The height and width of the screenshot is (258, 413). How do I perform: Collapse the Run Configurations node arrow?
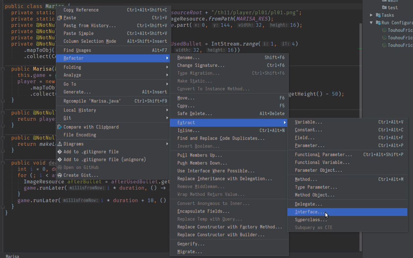coord(371,23)
